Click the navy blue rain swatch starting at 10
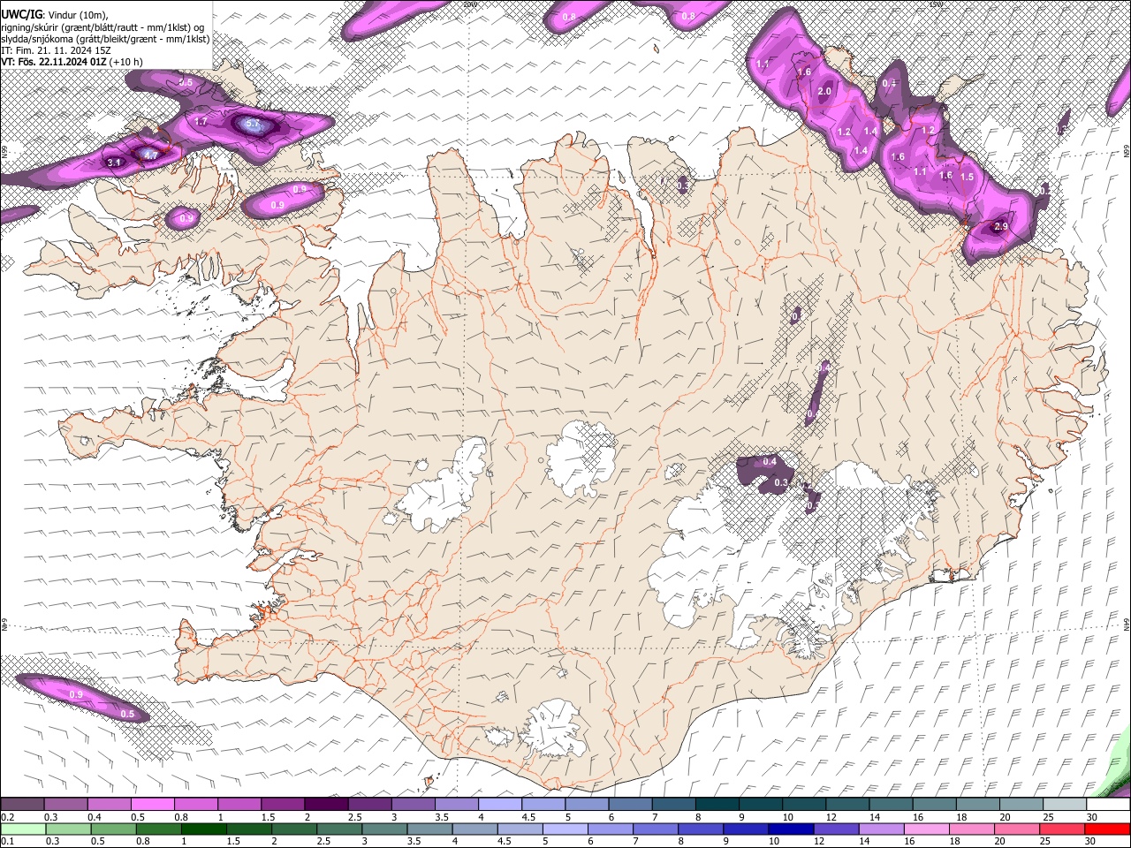Screen dimensions: 1131x848 [x=791, y=829]
